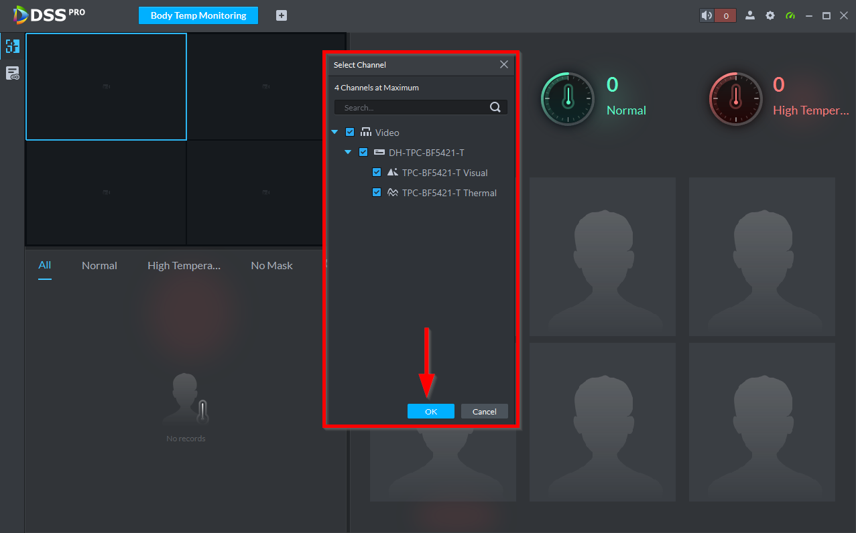856x533 pixels.
Task: Open the High Temperature records tab
Action: click(184, 266)
